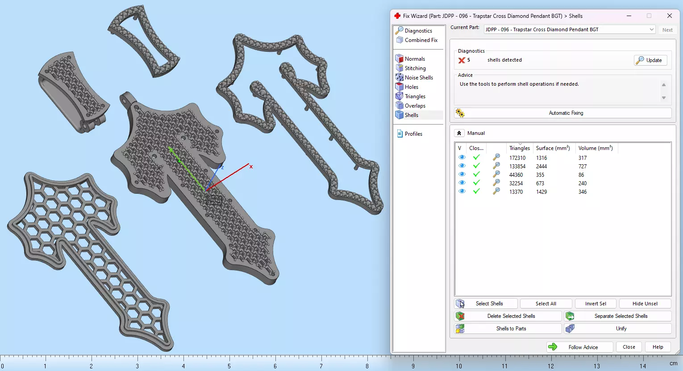Click Select All shells

point(546,304)
